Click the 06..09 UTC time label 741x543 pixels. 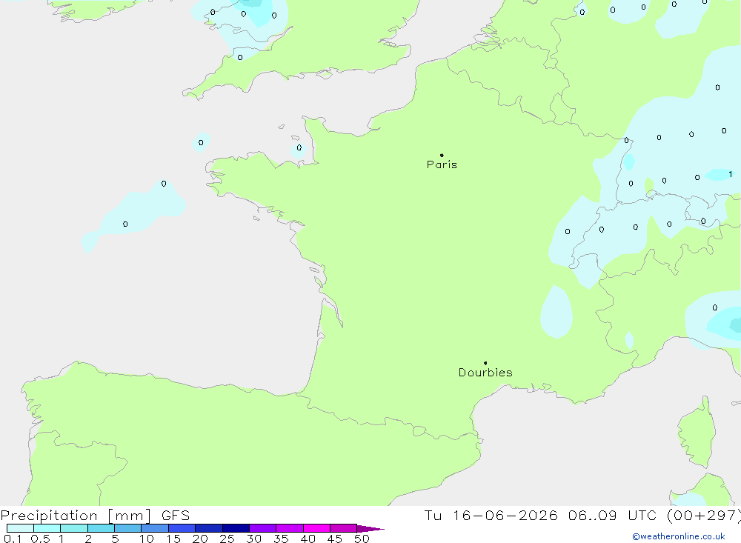pos(612,515)
